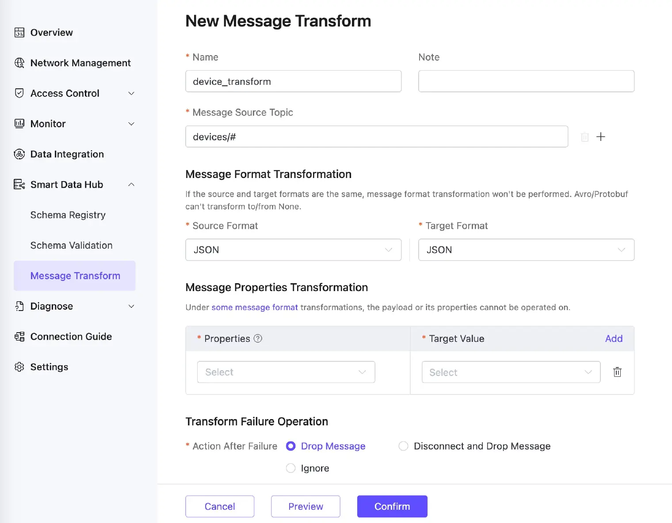Open the Source Format dropdown
The image size is (672, 523).
tap(294, 250)
